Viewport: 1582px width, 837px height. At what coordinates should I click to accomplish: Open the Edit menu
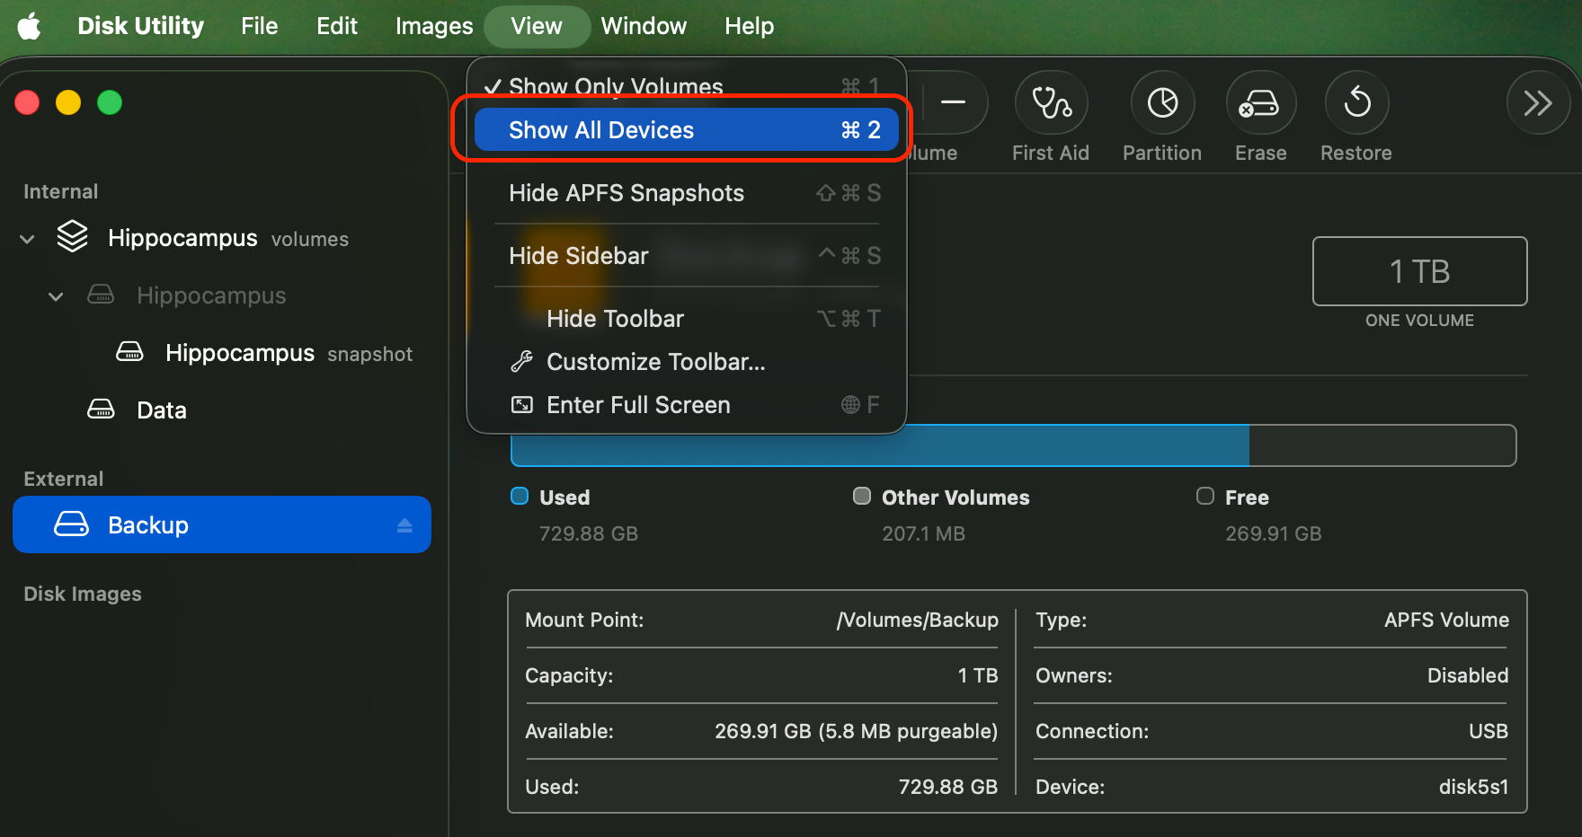(337, 26)
